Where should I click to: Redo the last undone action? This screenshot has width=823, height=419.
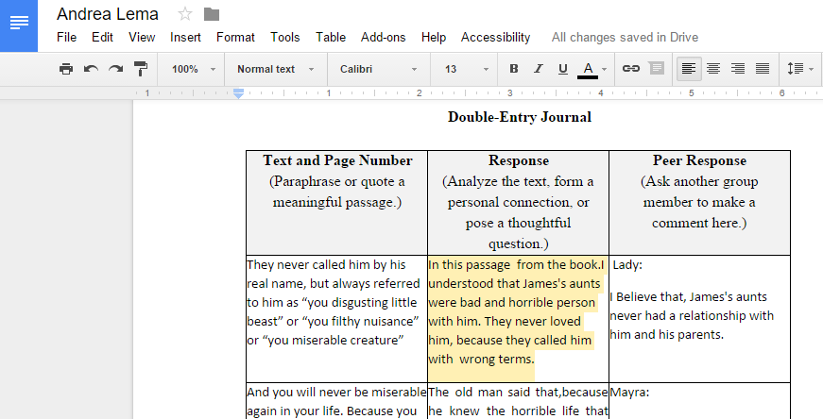point(115,69)
